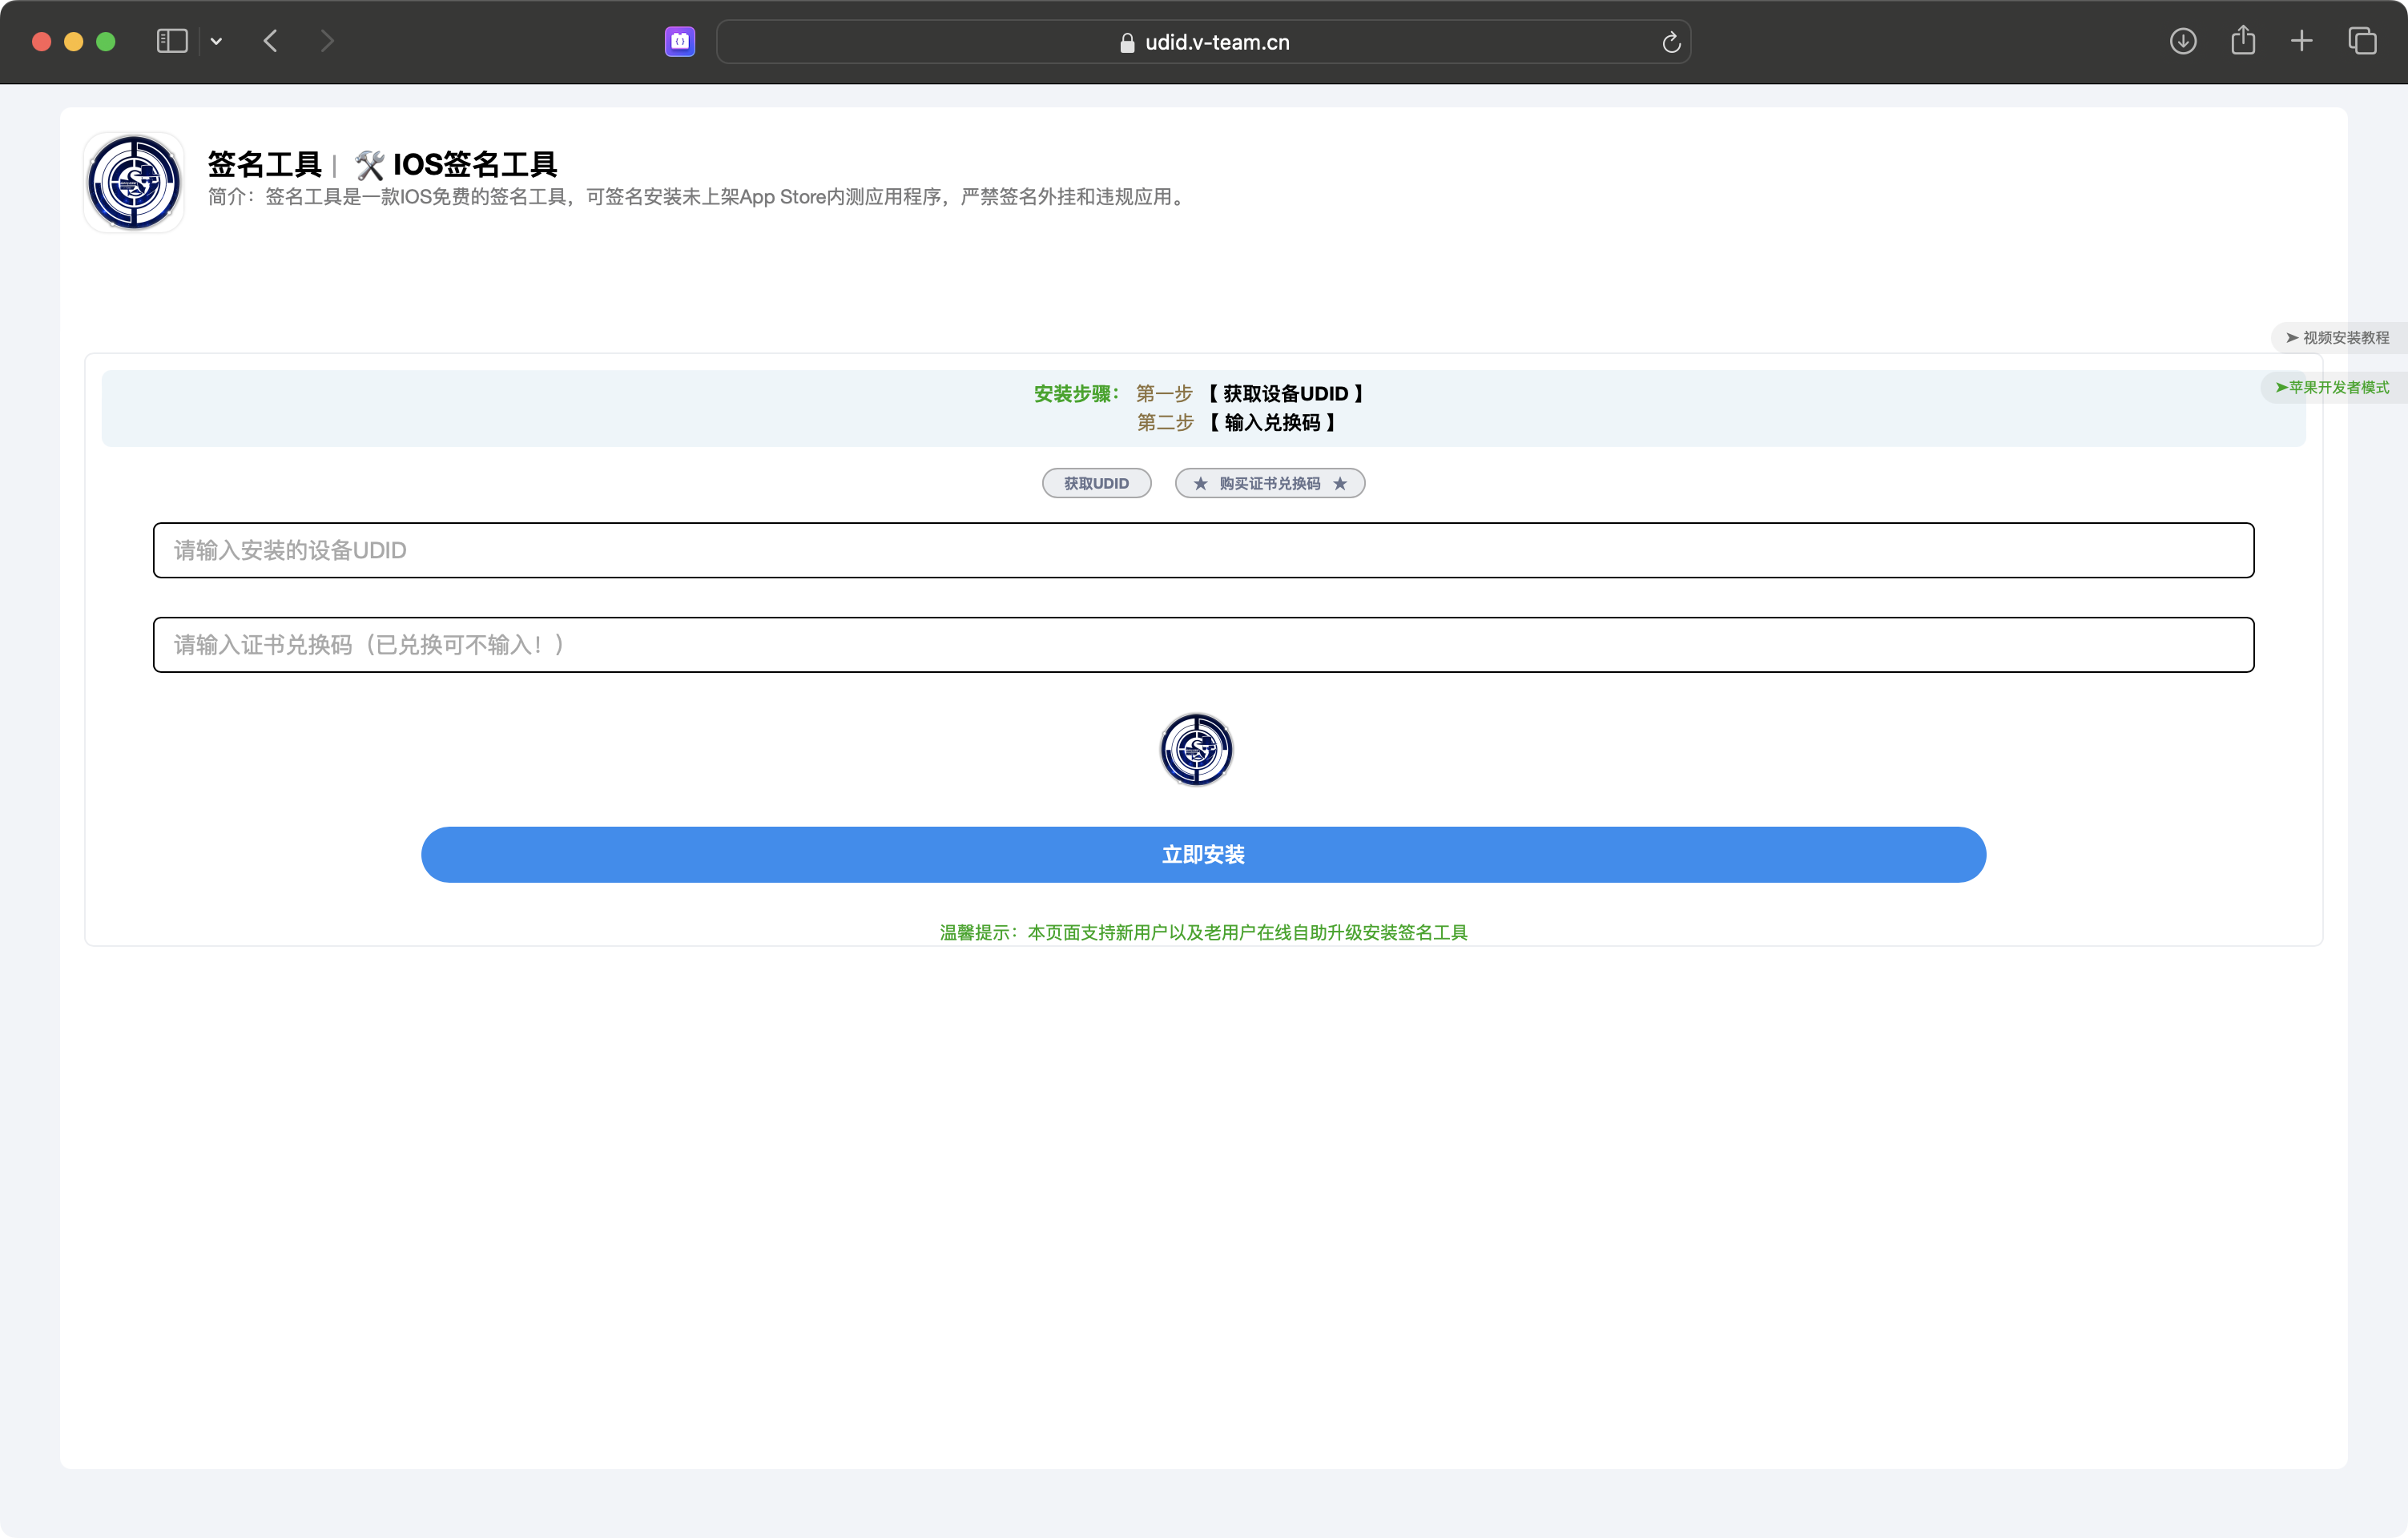The width and height of the screenshot is (2408, 1538).
Task: Click the round logo above the install button
Action: [x=1196, y=749]
